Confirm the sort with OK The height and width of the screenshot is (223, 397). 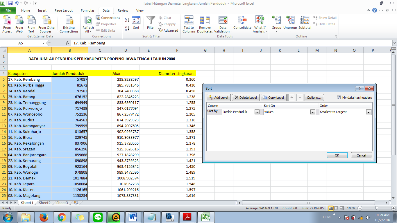tap(337, 155)
